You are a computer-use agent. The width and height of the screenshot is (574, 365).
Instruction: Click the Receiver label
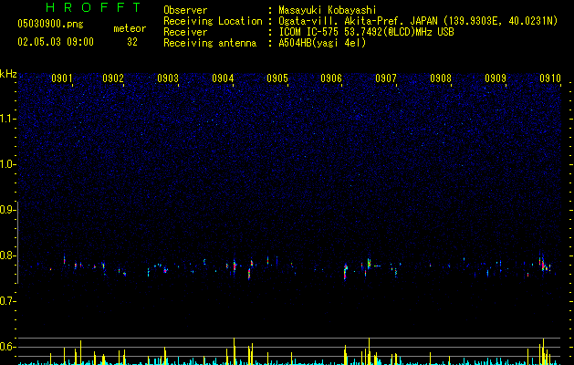(185, 32)
